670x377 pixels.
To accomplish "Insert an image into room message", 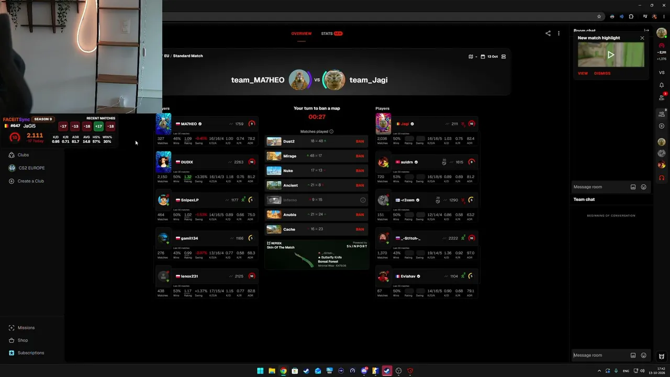I will point(633,187).
